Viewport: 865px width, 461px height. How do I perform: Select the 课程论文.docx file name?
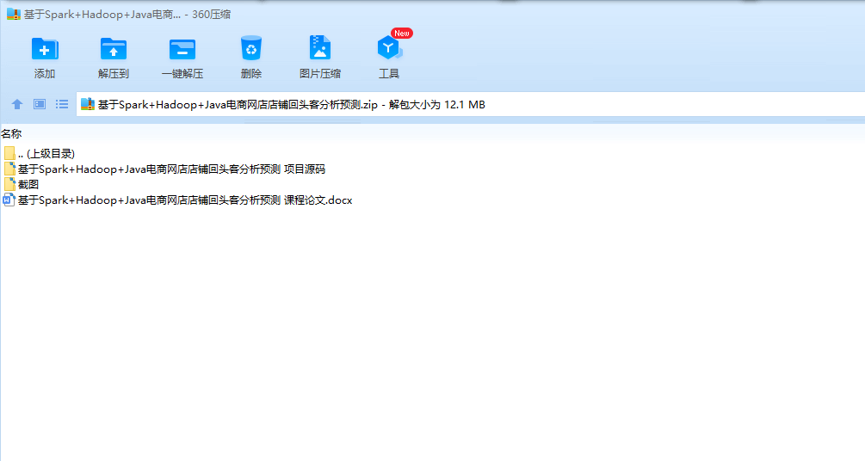point(185,200)
